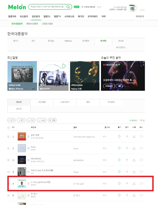Open the In The Light album thumbnail
Image resolution: width=158 pixels, height=205 pixels.
(22, 183)
